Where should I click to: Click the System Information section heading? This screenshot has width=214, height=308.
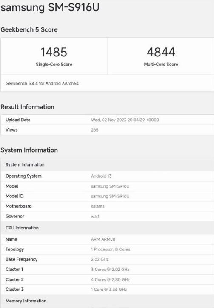29,150
